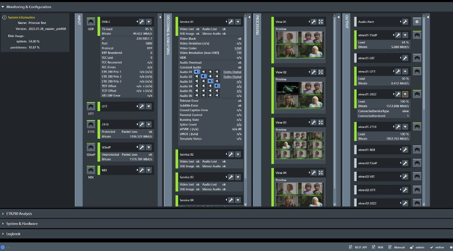
Task: Open the wrench tool on view:01-SRT output
Action: point(405,58)
